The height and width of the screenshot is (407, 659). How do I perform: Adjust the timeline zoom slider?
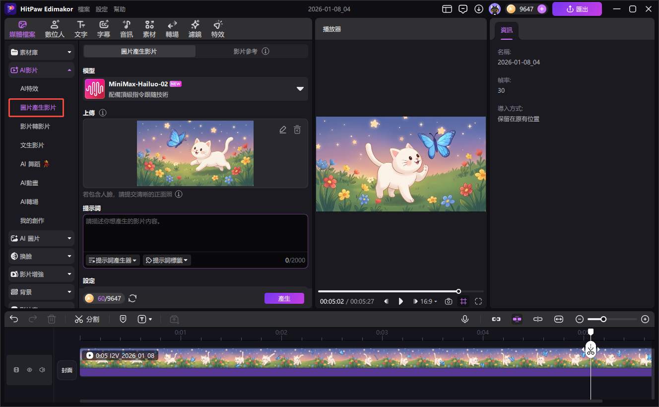pos(603,319)
